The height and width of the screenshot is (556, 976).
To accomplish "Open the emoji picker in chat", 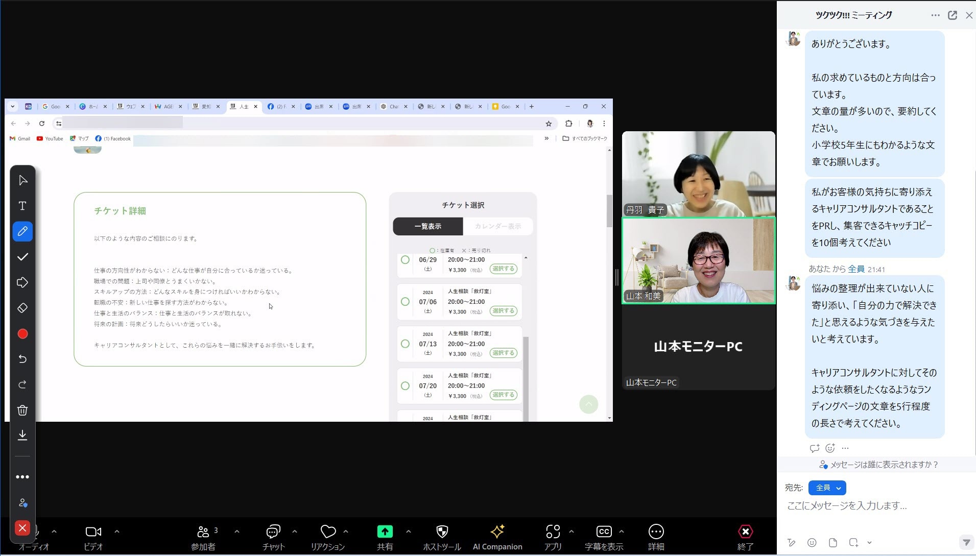I will click(812, 542).
